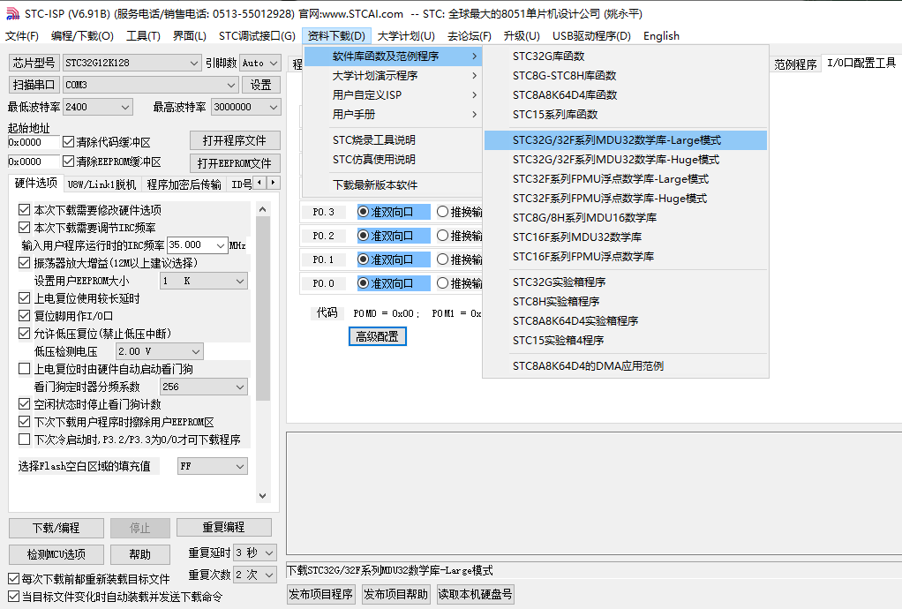Select STC32G库函数 menu entry

pyautogui.click(x=626, y=56)
